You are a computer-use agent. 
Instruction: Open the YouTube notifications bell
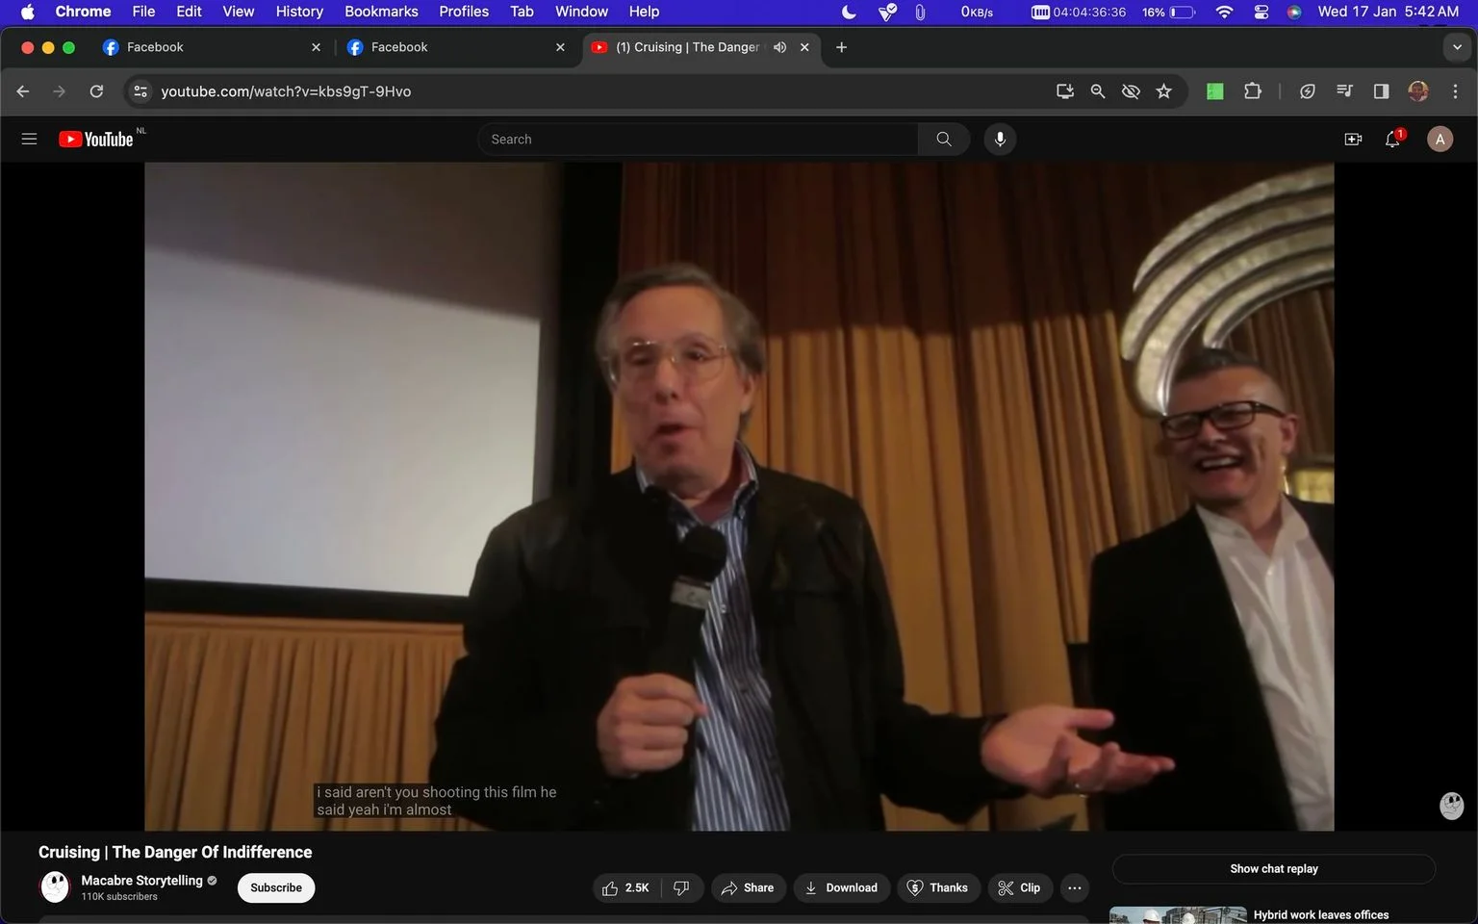[1392, 139]
